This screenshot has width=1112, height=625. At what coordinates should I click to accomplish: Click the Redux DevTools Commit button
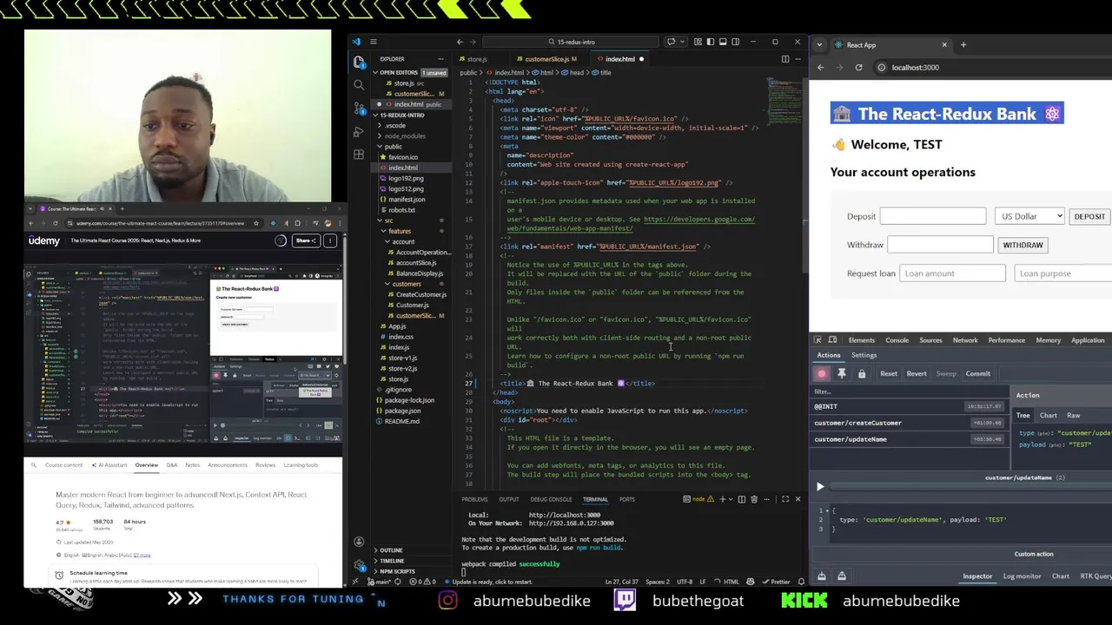click(x=977, y=374)
